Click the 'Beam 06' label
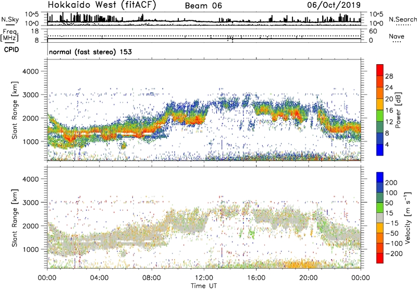This screenshot has height=289, width=417. click(x=203, y=6)
